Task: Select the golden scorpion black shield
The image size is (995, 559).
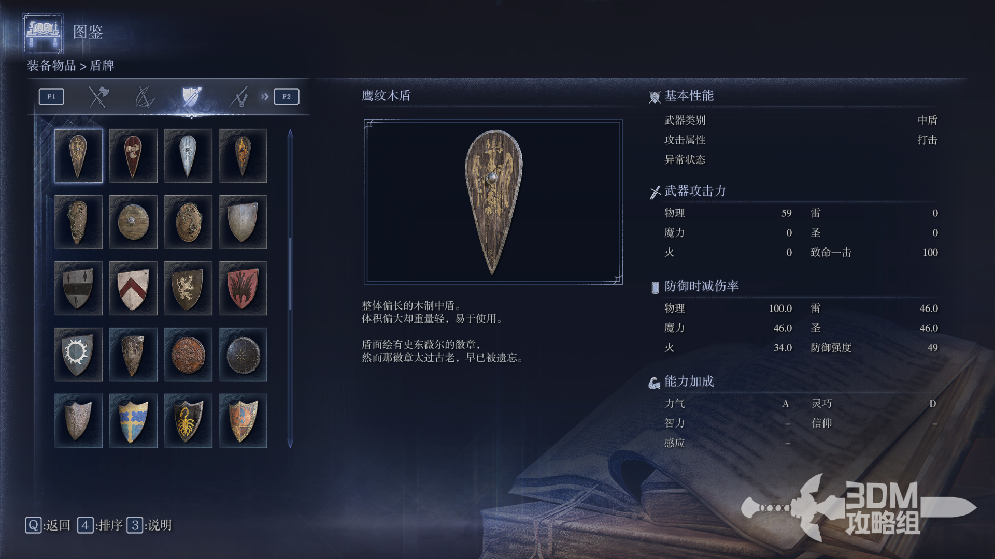Action: click(x=188, y=421)
